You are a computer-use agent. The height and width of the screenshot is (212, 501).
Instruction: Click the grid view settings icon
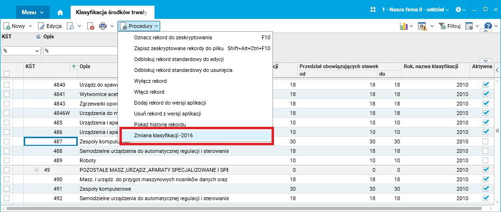coord(469,26)
